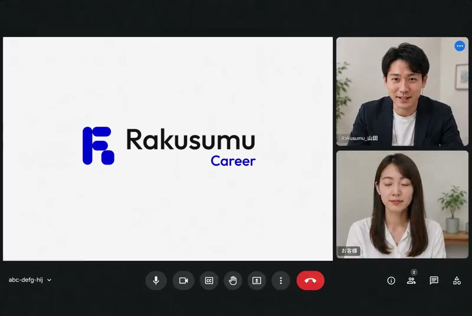
Task: Click the お客様 name label
Action: coord(349,251)
